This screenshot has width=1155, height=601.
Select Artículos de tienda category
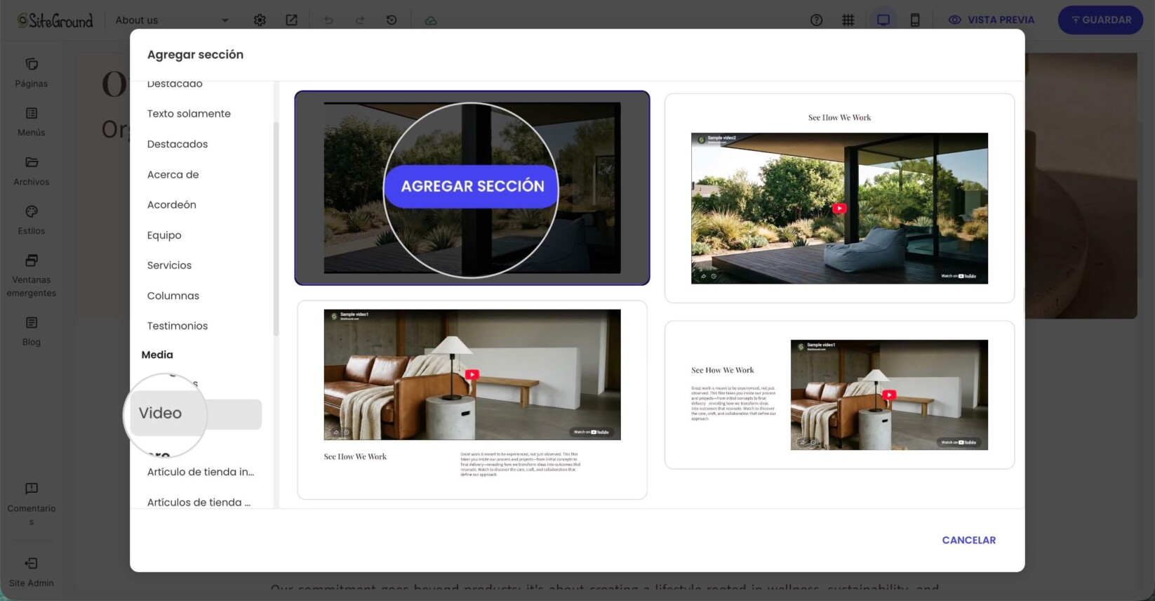coord(199,502)
